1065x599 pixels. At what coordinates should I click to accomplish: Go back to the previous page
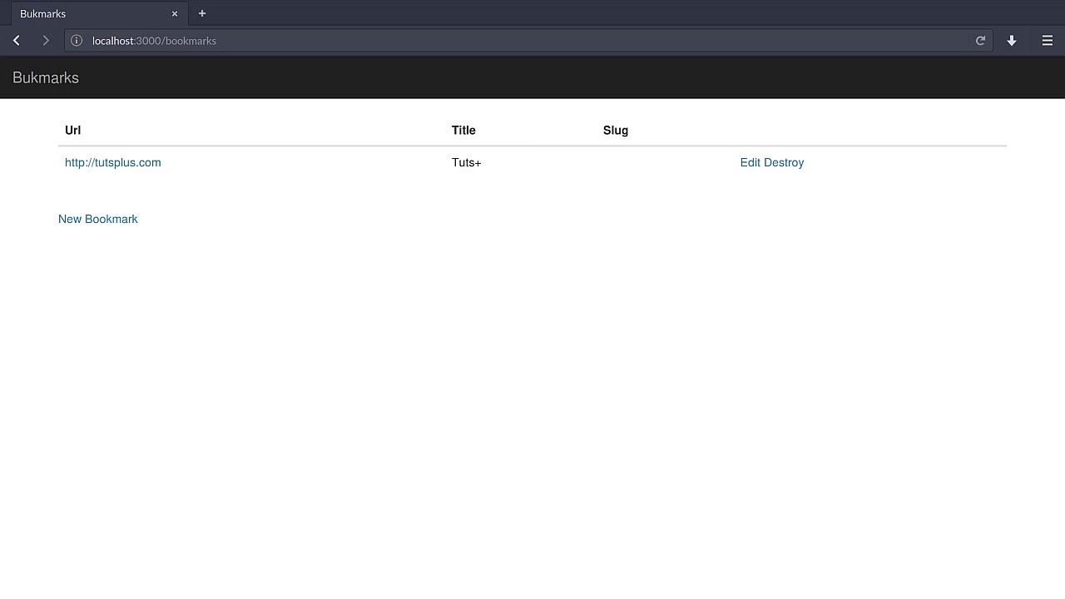click(17, 40)
